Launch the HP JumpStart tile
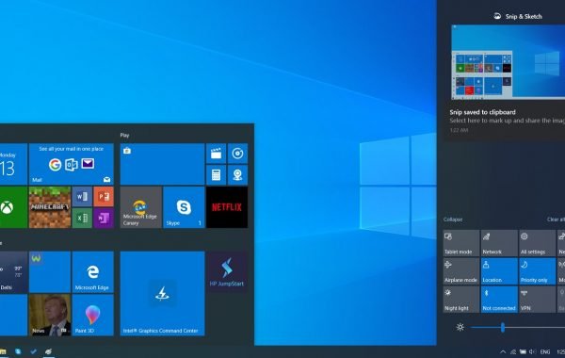565x358 pixels. click(x=227, y=272)
